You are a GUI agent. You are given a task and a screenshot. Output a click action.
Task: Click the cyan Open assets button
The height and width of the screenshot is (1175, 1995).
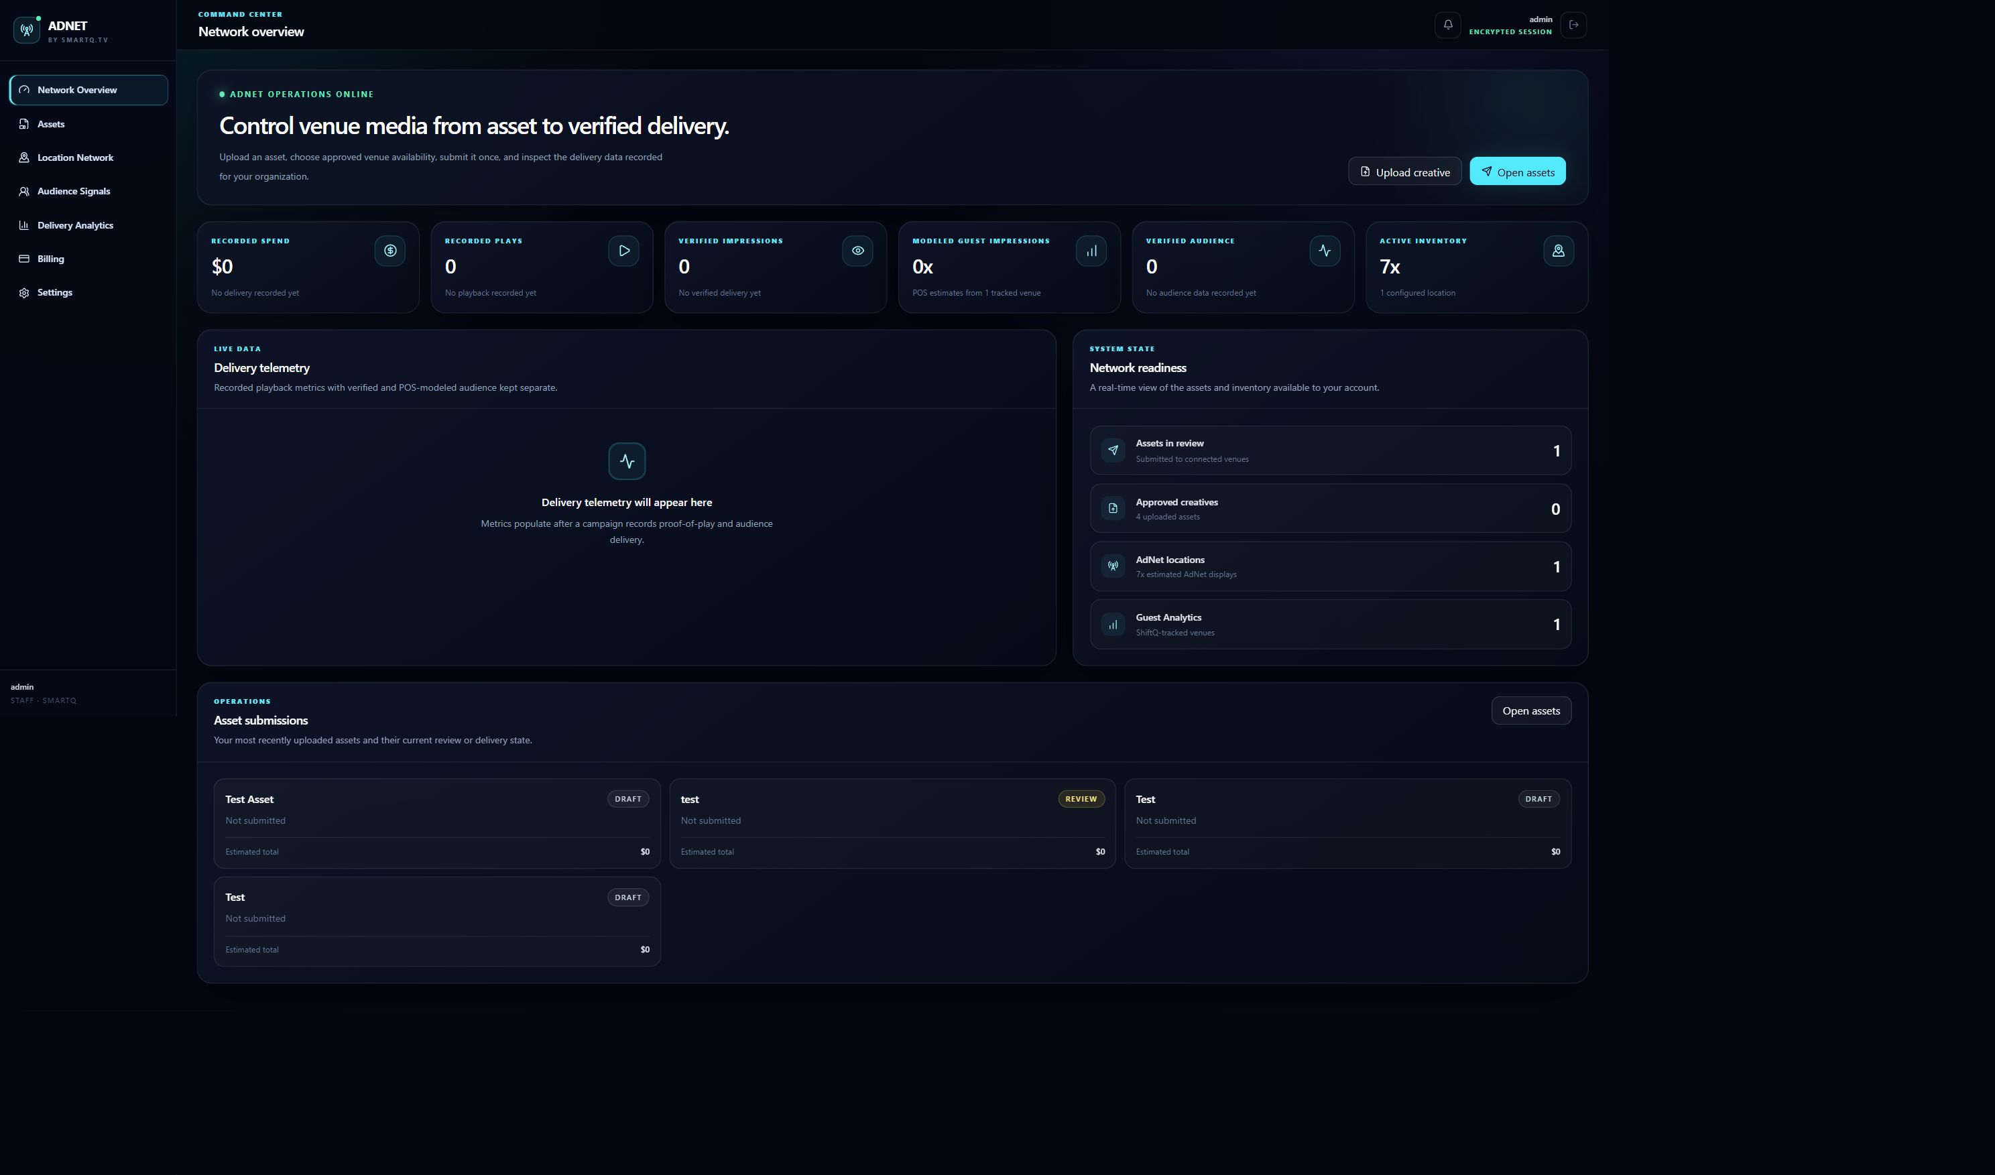tap(1518, 172)
